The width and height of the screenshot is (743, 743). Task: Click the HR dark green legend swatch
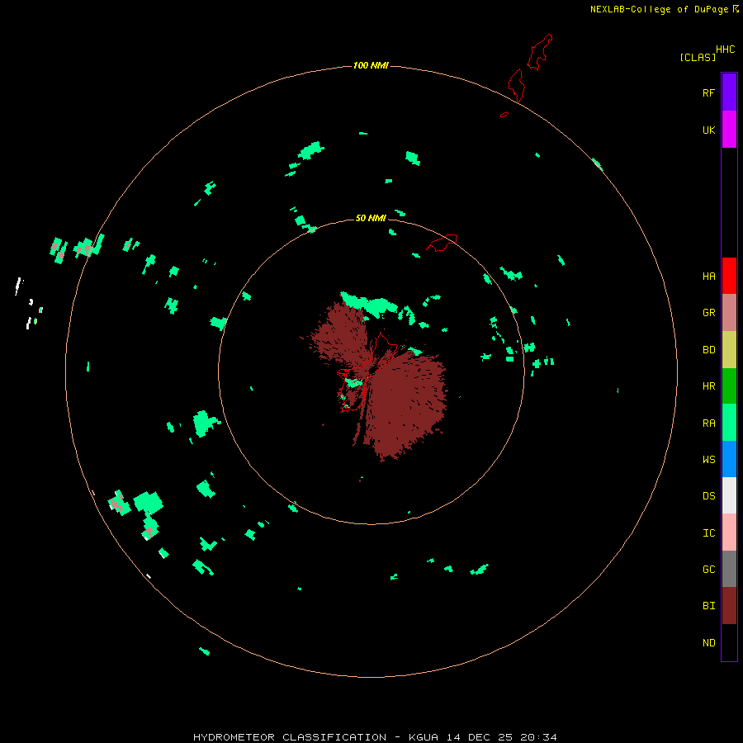point(729,386)
